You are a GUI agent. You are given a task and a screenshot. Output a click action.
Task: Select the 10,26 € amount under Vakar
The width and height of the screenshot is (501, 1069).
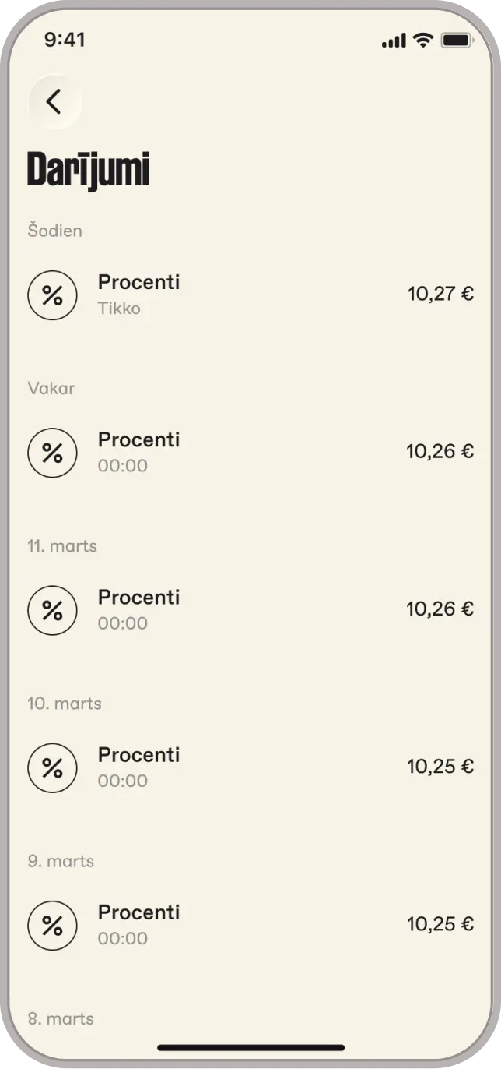click(440, 451)
